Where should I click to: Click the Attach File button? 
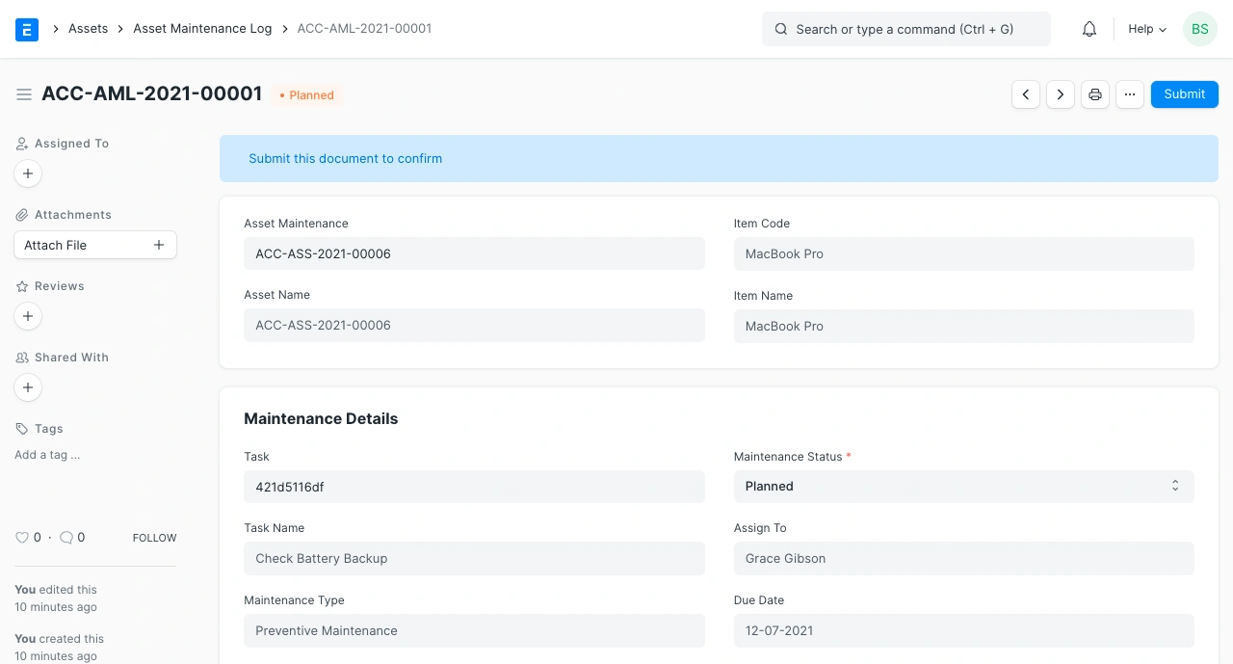point(94,245)
